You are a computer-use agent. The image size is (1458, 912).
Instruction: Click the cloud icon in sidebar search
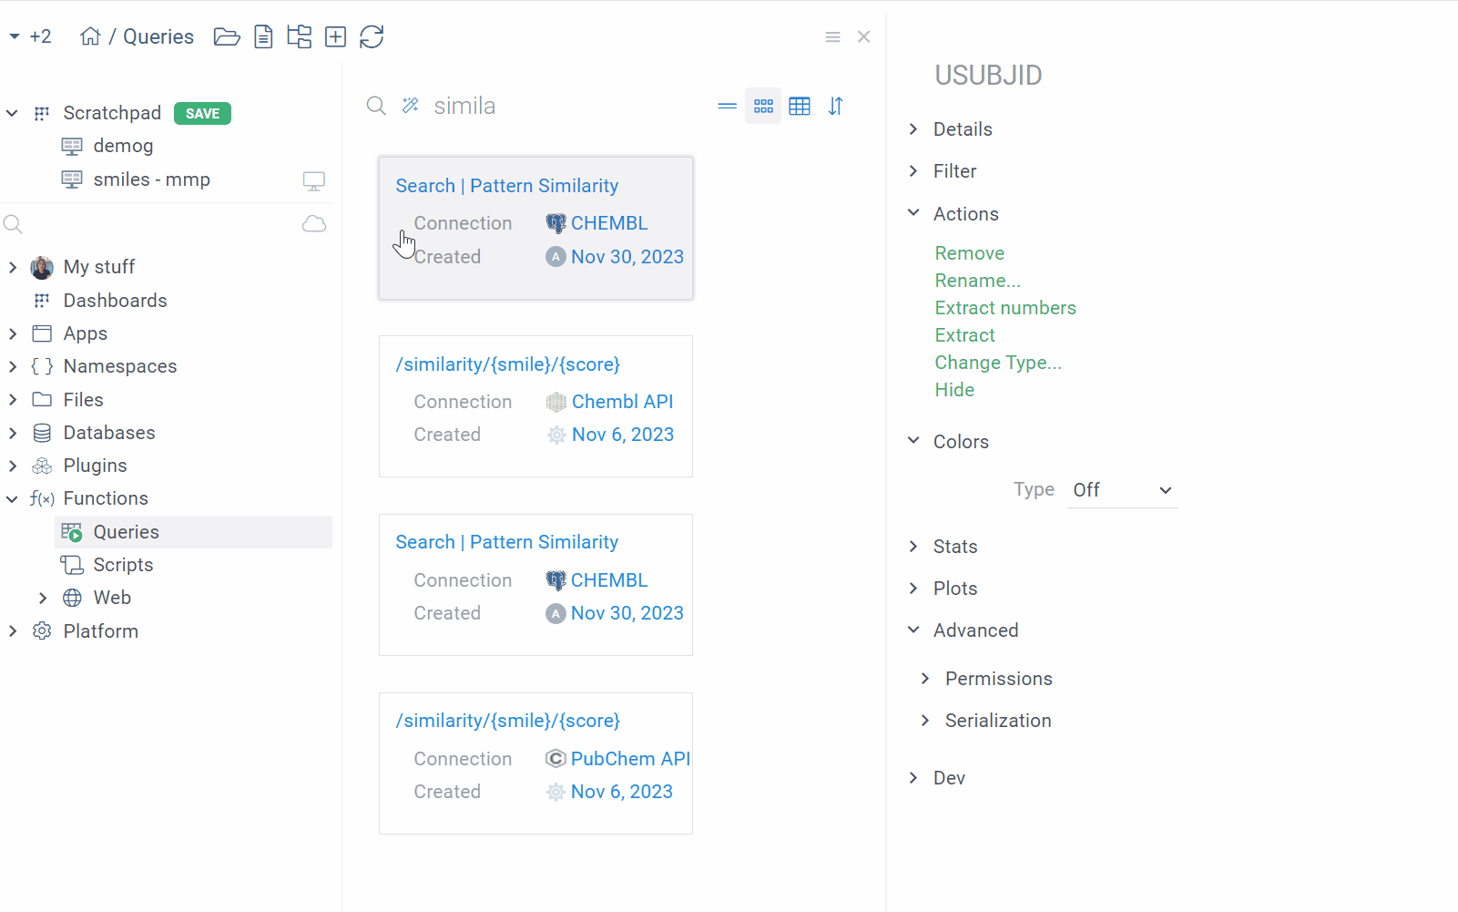click(314, 224)
